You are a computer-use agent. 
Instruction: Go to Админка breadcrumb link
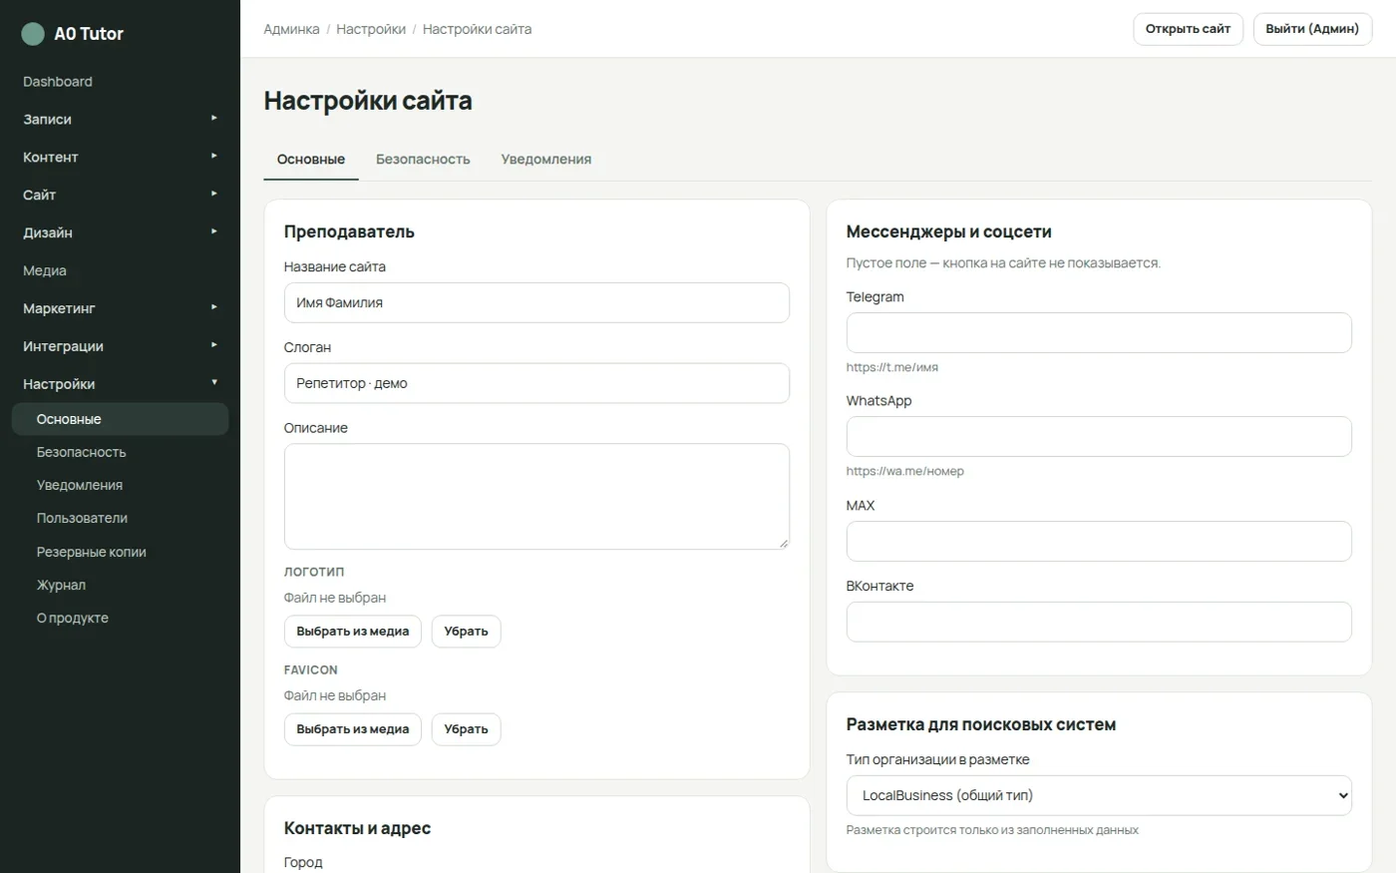coord(291,29)
